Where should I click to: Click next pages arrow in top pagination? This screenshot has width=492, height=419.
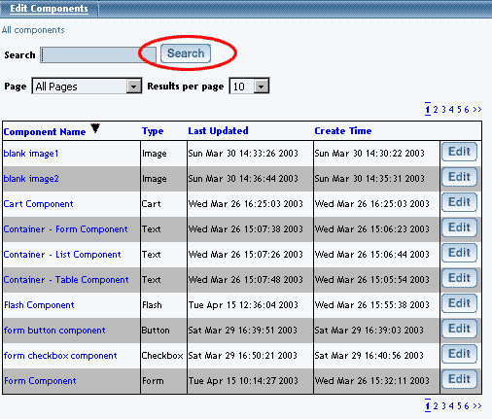(477, 110)
